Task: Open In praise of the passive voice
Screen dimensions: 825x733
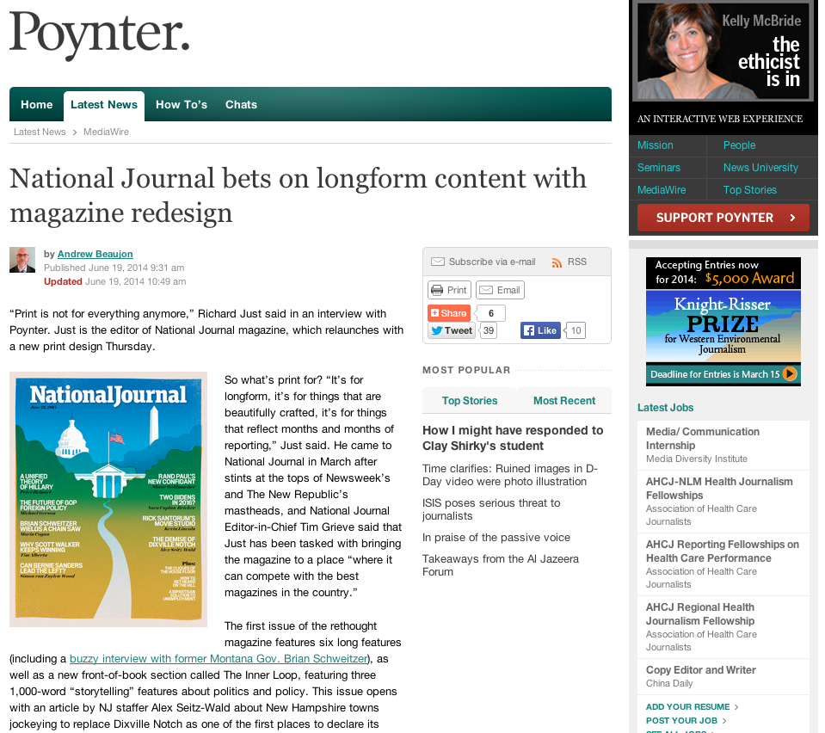Action: [x=496, y=538]
